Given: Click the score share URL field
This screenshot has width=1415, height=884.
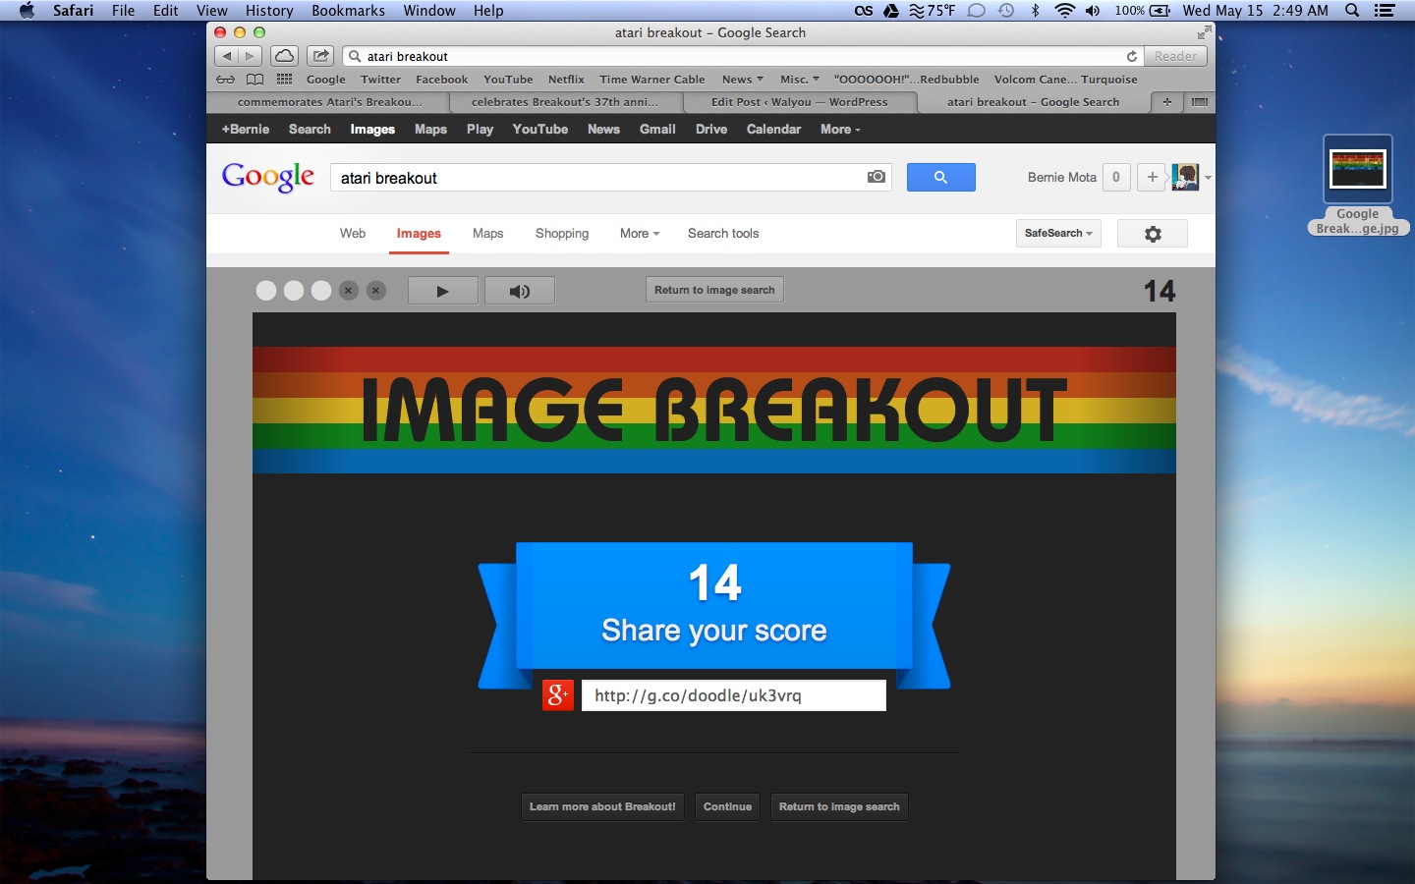Looking at the screenshot, I should (733, 695).
